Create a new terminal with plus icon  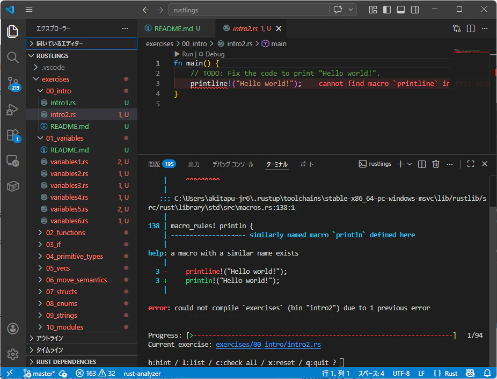(400, 164)
